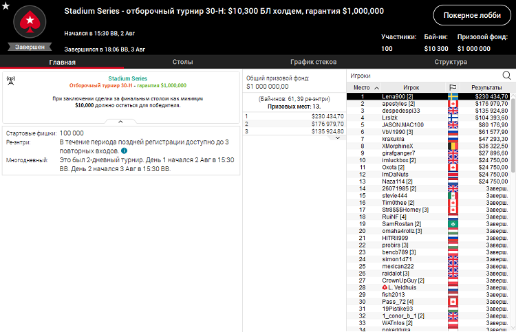Screen dimensions: 516x332
Task: Select player row 1_conor_b_1 [2]
Action: click(x=428, y=316)
